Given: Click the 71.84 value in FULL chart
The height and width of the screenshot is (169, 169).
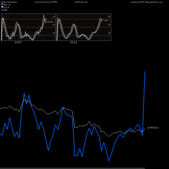Looking at the screenshot, I should (105, 21).
